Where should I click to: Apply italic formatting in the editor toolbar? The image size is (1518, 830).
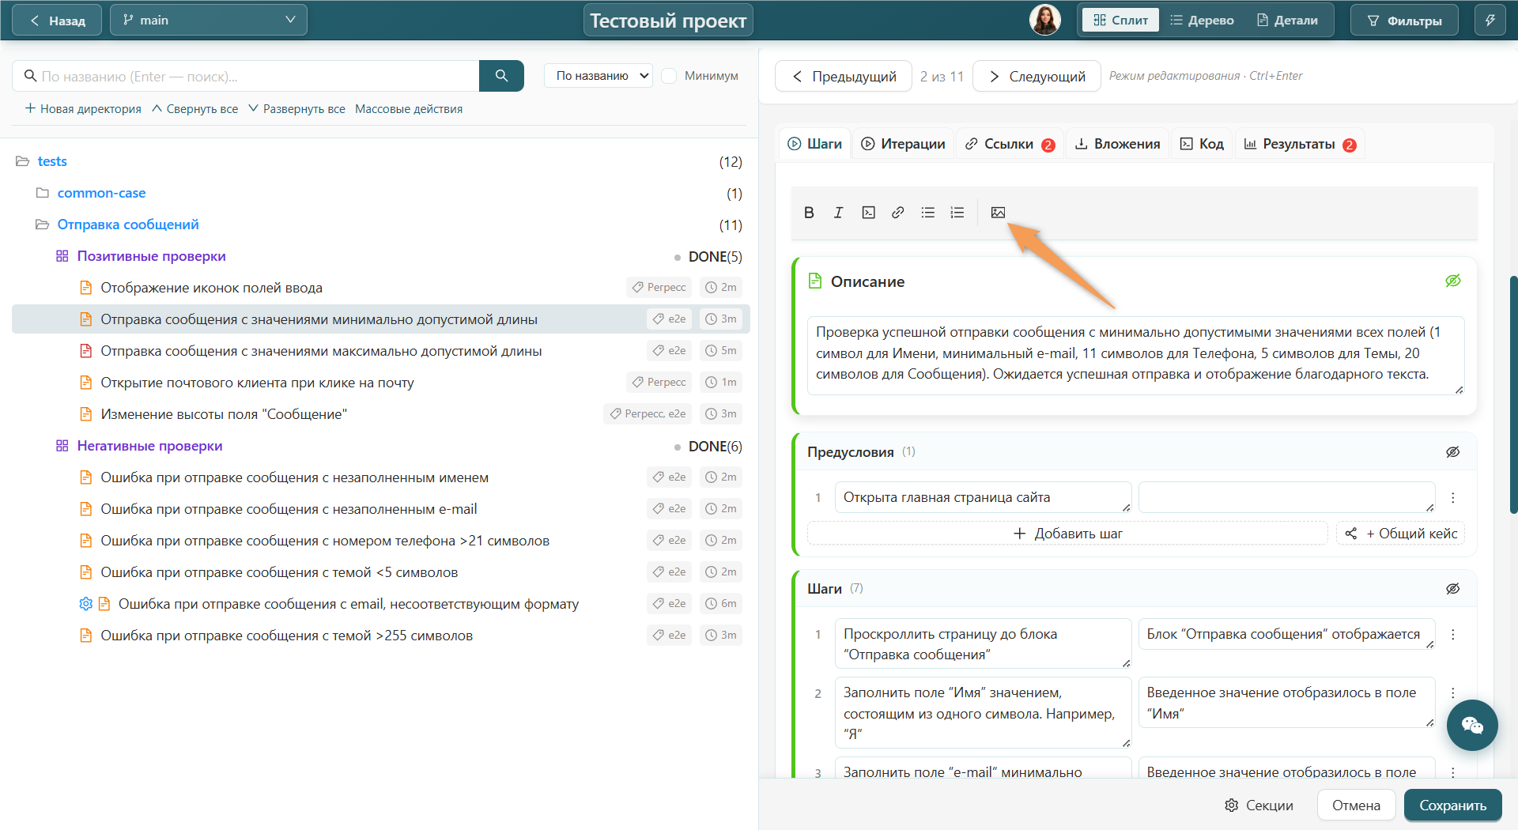pyautogui.click(x=838, y=213)
